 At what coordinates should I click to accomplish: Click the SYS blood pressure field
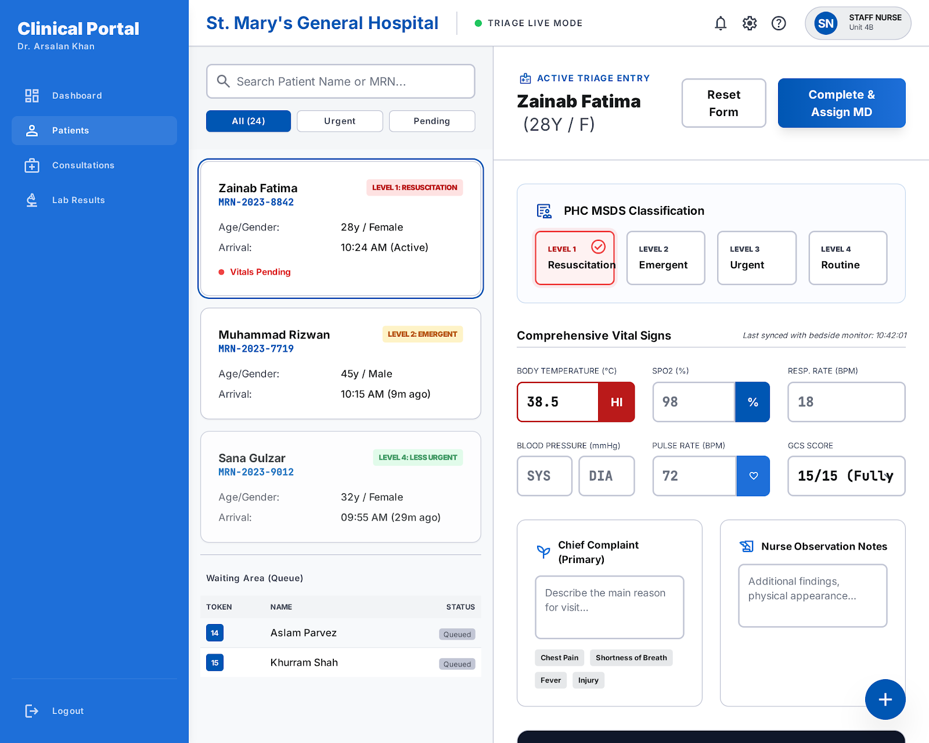click(545, 476)
